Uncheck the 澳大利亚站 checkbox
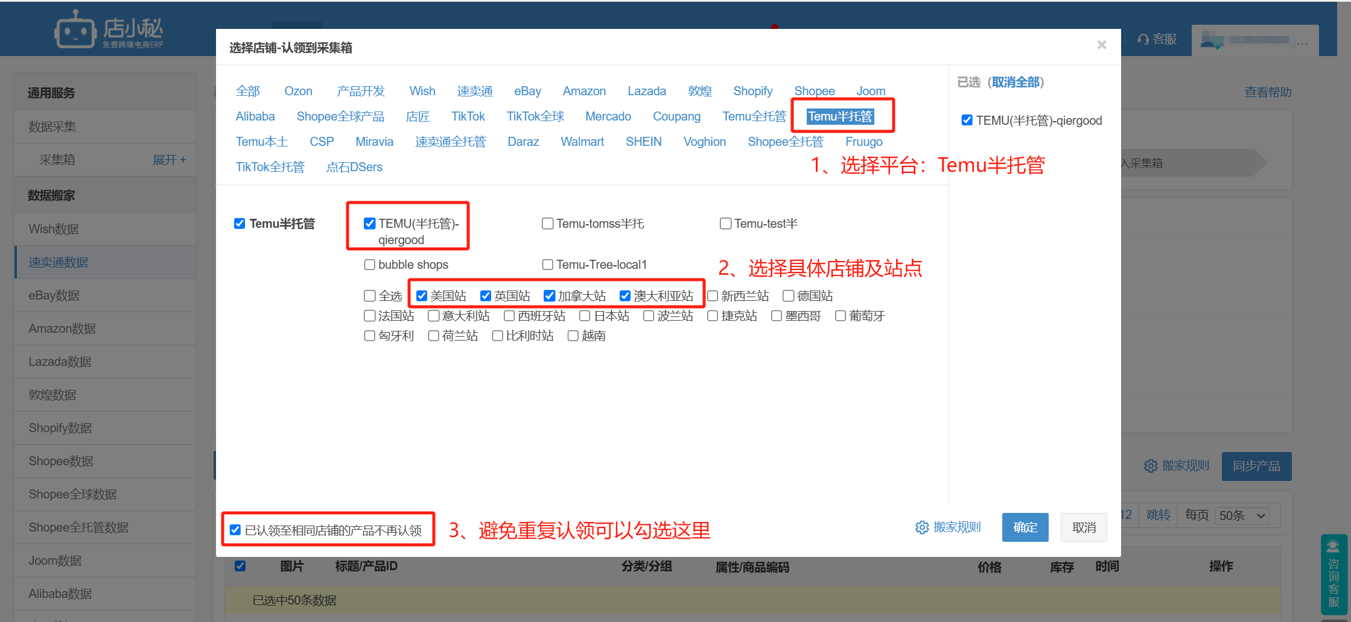The image size is (1351, 622). [x=625, y=296]
